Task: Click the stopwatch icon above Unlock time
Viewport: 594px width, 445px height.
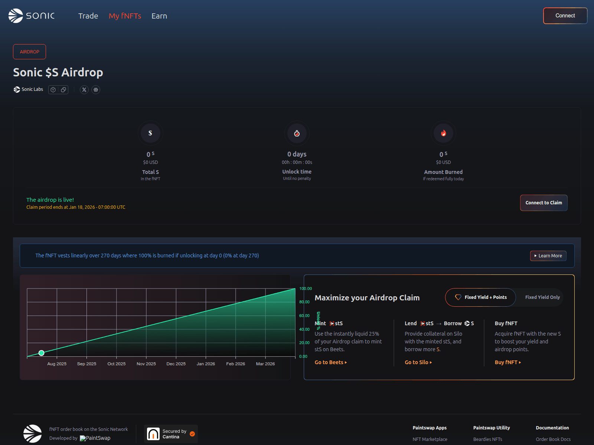Action: pyautogui.click(x=297, y=133)
